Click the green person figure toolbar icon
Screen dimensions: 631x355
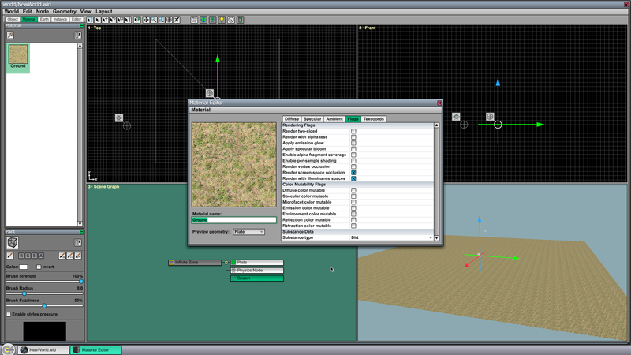pos(212,20)
